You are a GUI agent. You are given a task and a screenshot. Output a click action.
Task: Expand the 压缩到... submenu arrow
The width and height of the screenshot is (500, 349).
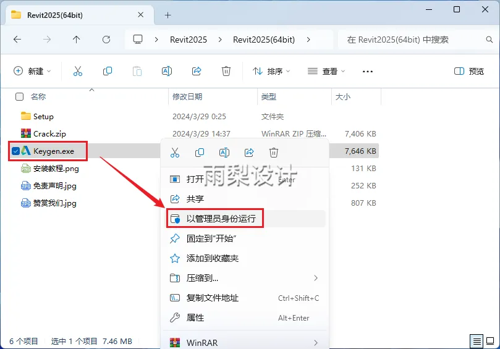click(316, 278)
